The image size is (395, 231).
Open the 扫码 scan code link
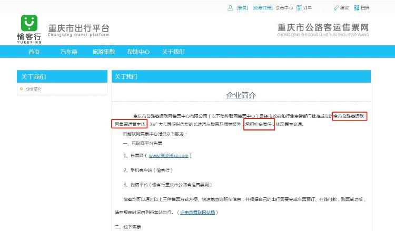[365, 8]
